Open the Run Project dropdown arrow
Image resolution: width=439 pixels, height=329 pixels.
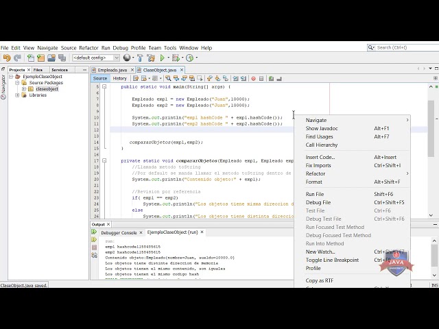click(168, 58)
